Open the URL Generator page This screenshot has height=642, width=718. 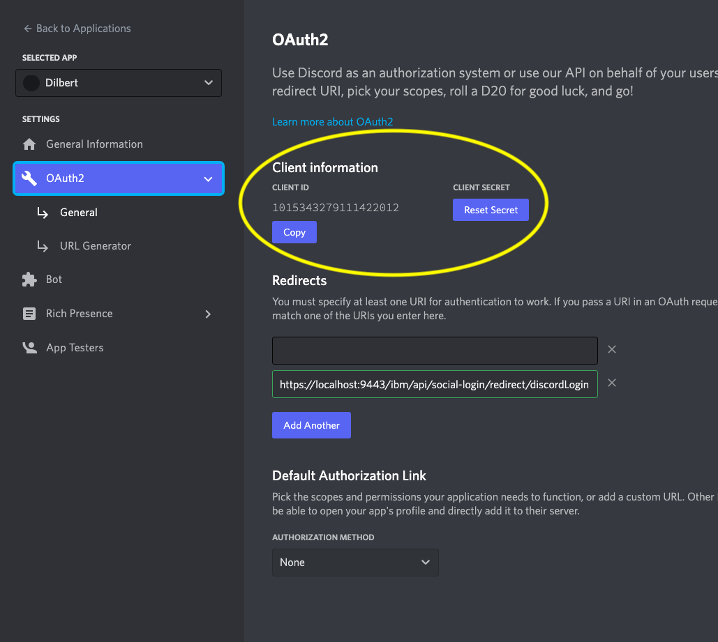(x=96, y=246)
